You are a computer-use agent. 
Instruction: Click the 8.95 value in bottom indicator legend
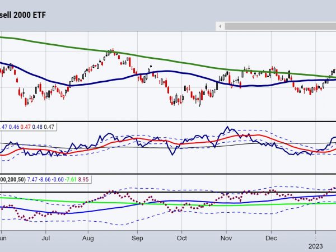click(83, 179)
